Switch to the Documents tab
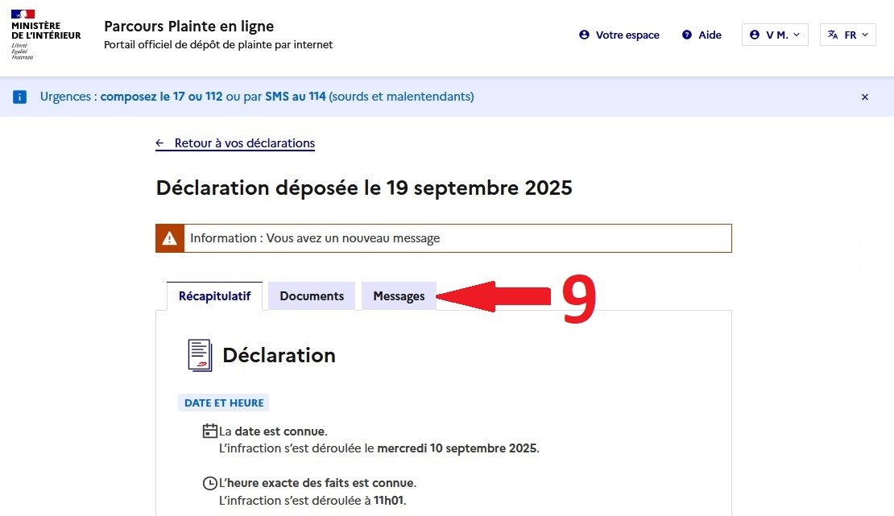 pos(312,295)
